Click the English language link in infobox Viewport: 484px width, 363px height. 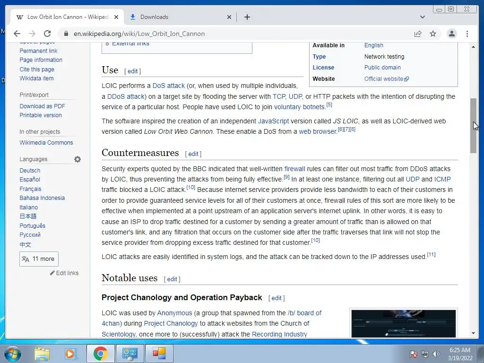373,45
